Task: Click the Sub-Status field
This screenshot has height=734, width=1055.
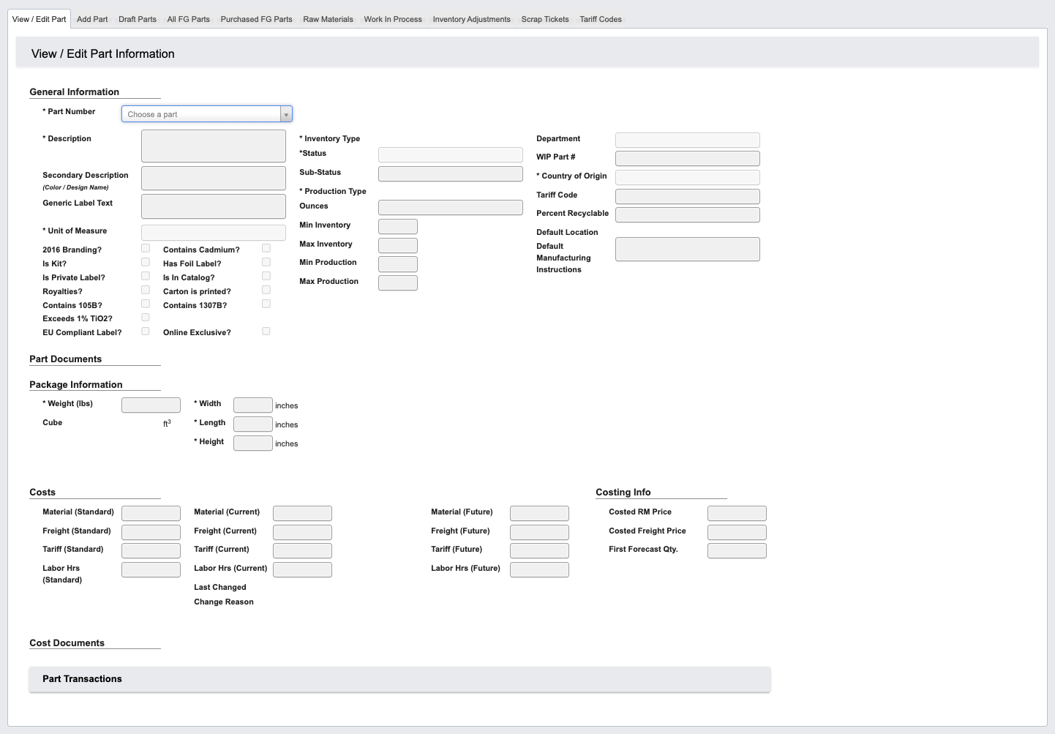Action: point(451,173)
